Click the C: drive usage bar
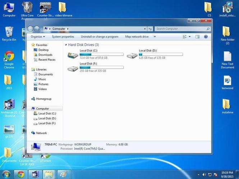Viewport: 239px width, 179px height. (101, 54)
